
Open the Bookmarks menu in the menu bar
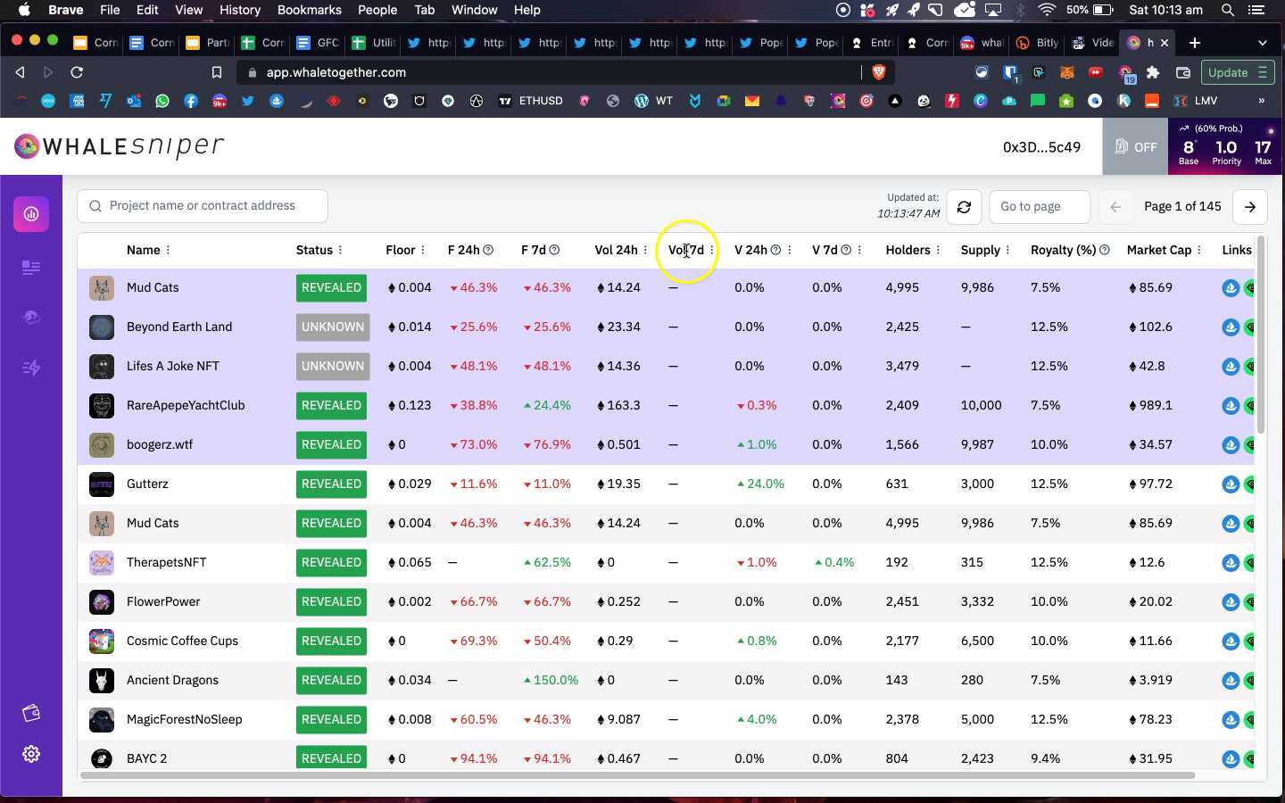coord(309,10)
